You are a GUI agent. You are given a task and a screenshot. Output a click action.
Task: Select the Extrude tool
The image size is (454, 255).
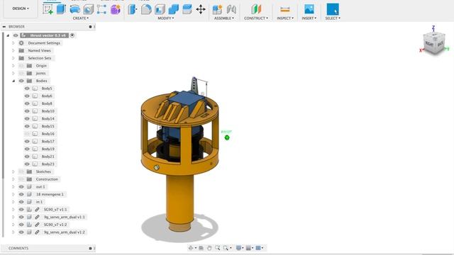point(61,9)
